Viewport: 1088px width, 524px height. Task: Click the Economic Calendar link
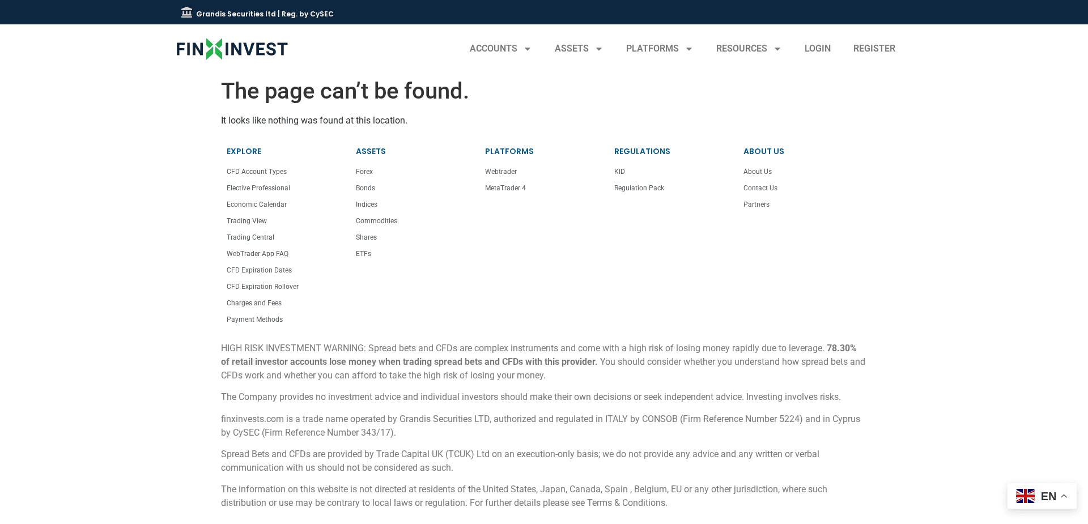pos(256,205)
